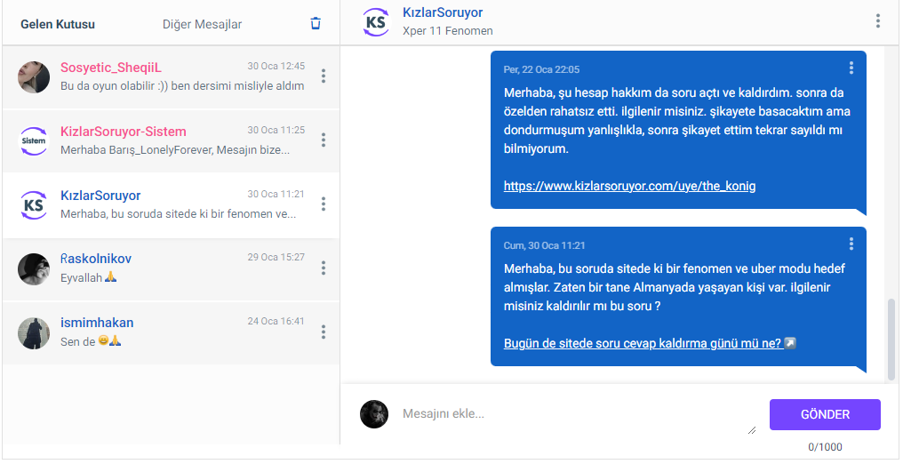Switch to Diğer Mesajlar tab
The width and height of the screenshot is (903, 464).
tap(202, 24)
